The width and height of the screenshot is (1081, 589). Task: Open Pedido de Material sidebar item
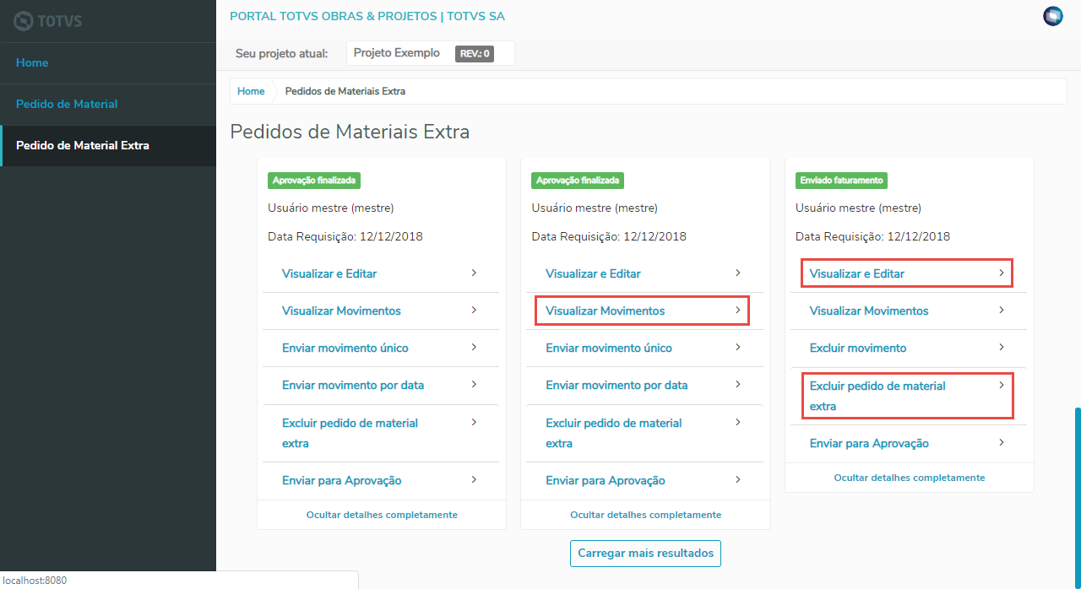coord(108,105)
